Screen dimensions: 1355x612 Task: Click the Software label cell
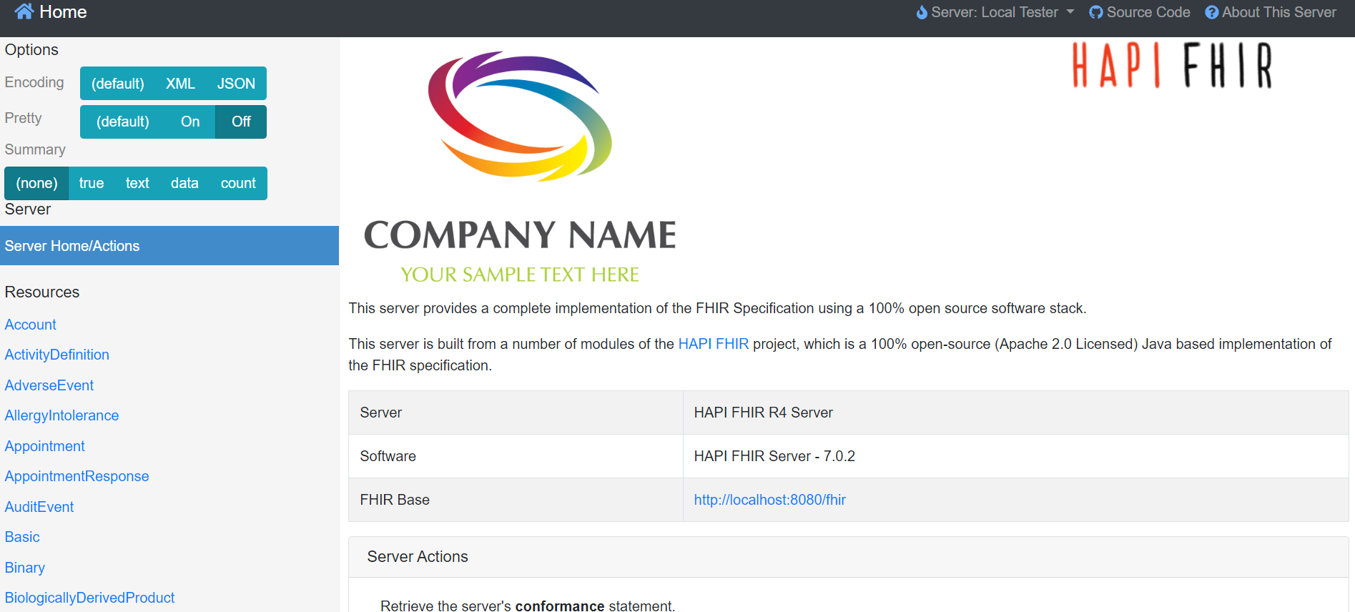(x=516, y=456)
